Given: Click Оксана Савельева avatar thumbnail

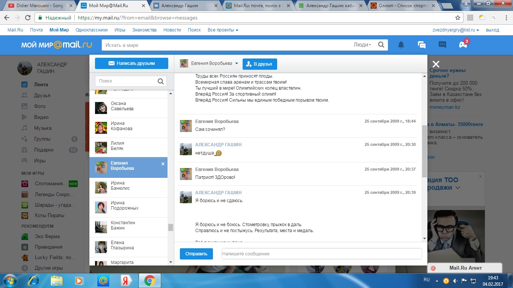Looking at the screenshot, I should click(101, 108).
